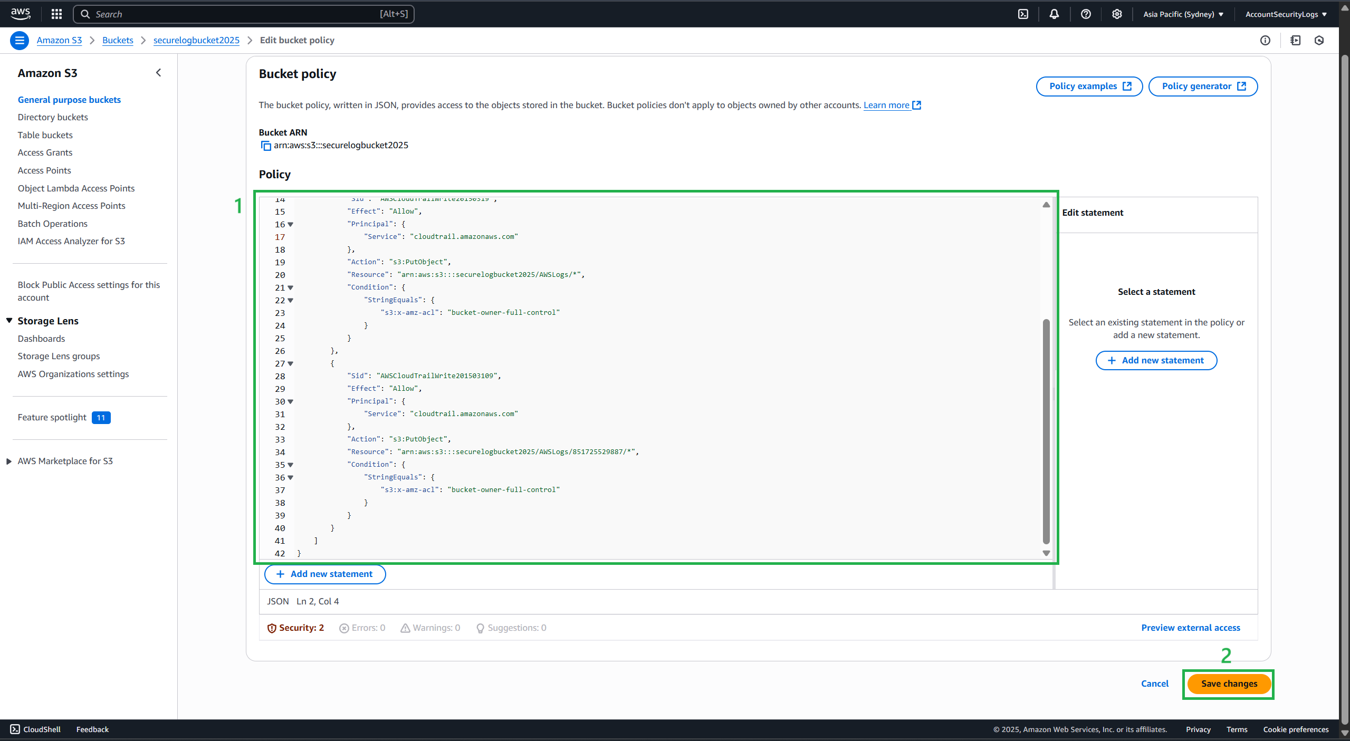Open the info panel icon

tap(1265, 41)
